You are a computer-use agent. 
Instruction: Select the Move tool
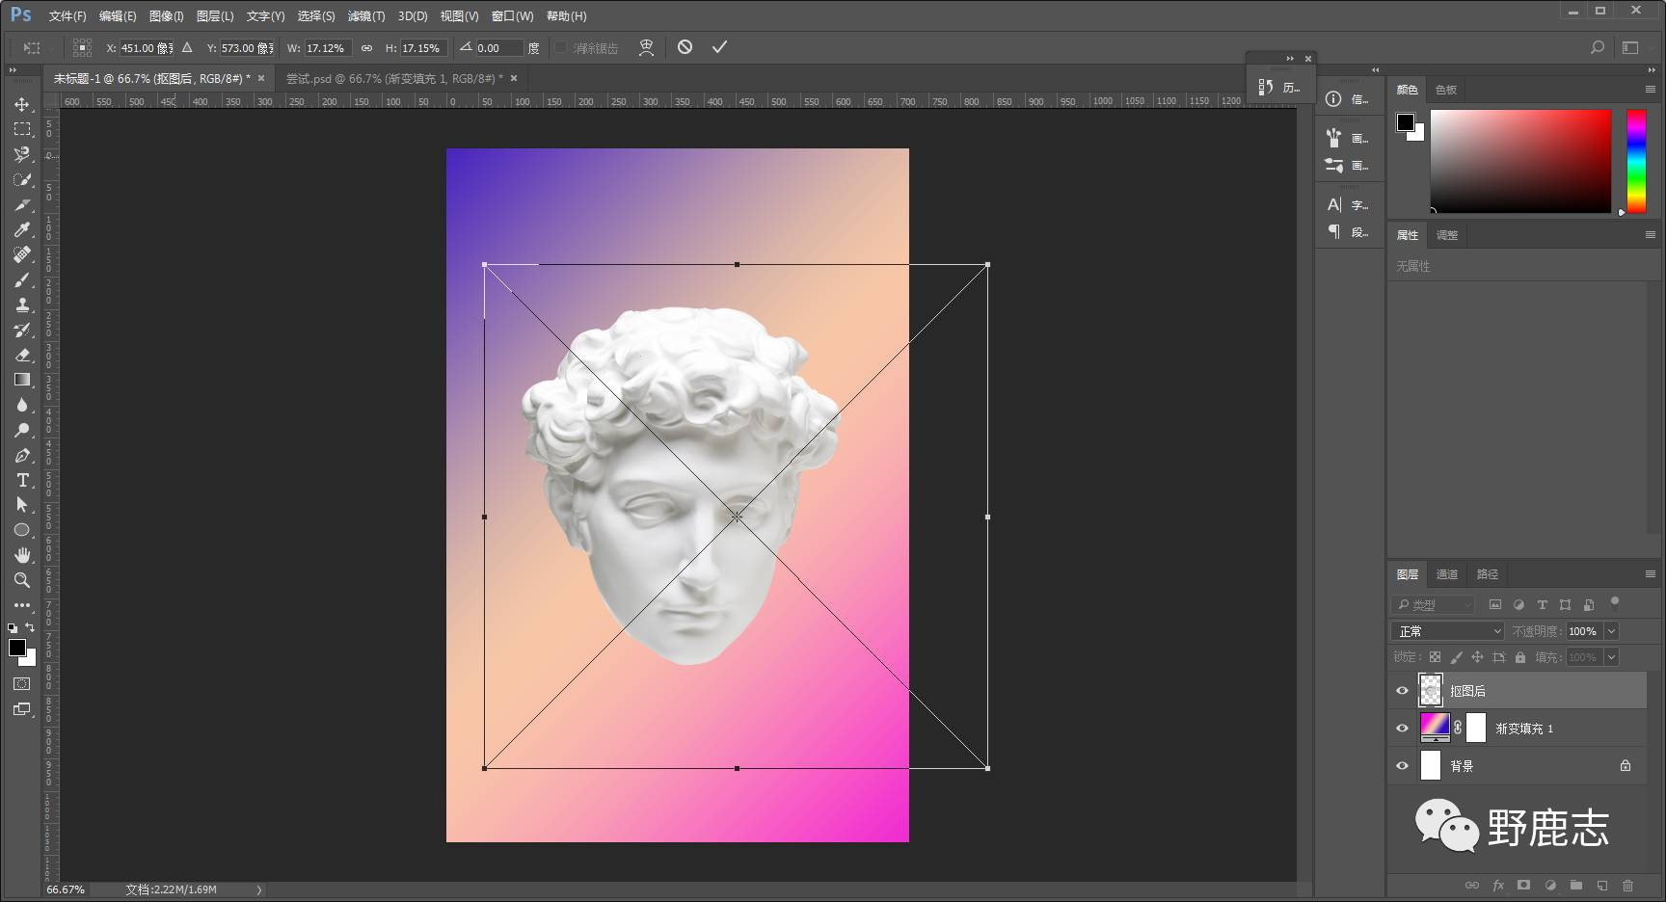click(21, 104)
